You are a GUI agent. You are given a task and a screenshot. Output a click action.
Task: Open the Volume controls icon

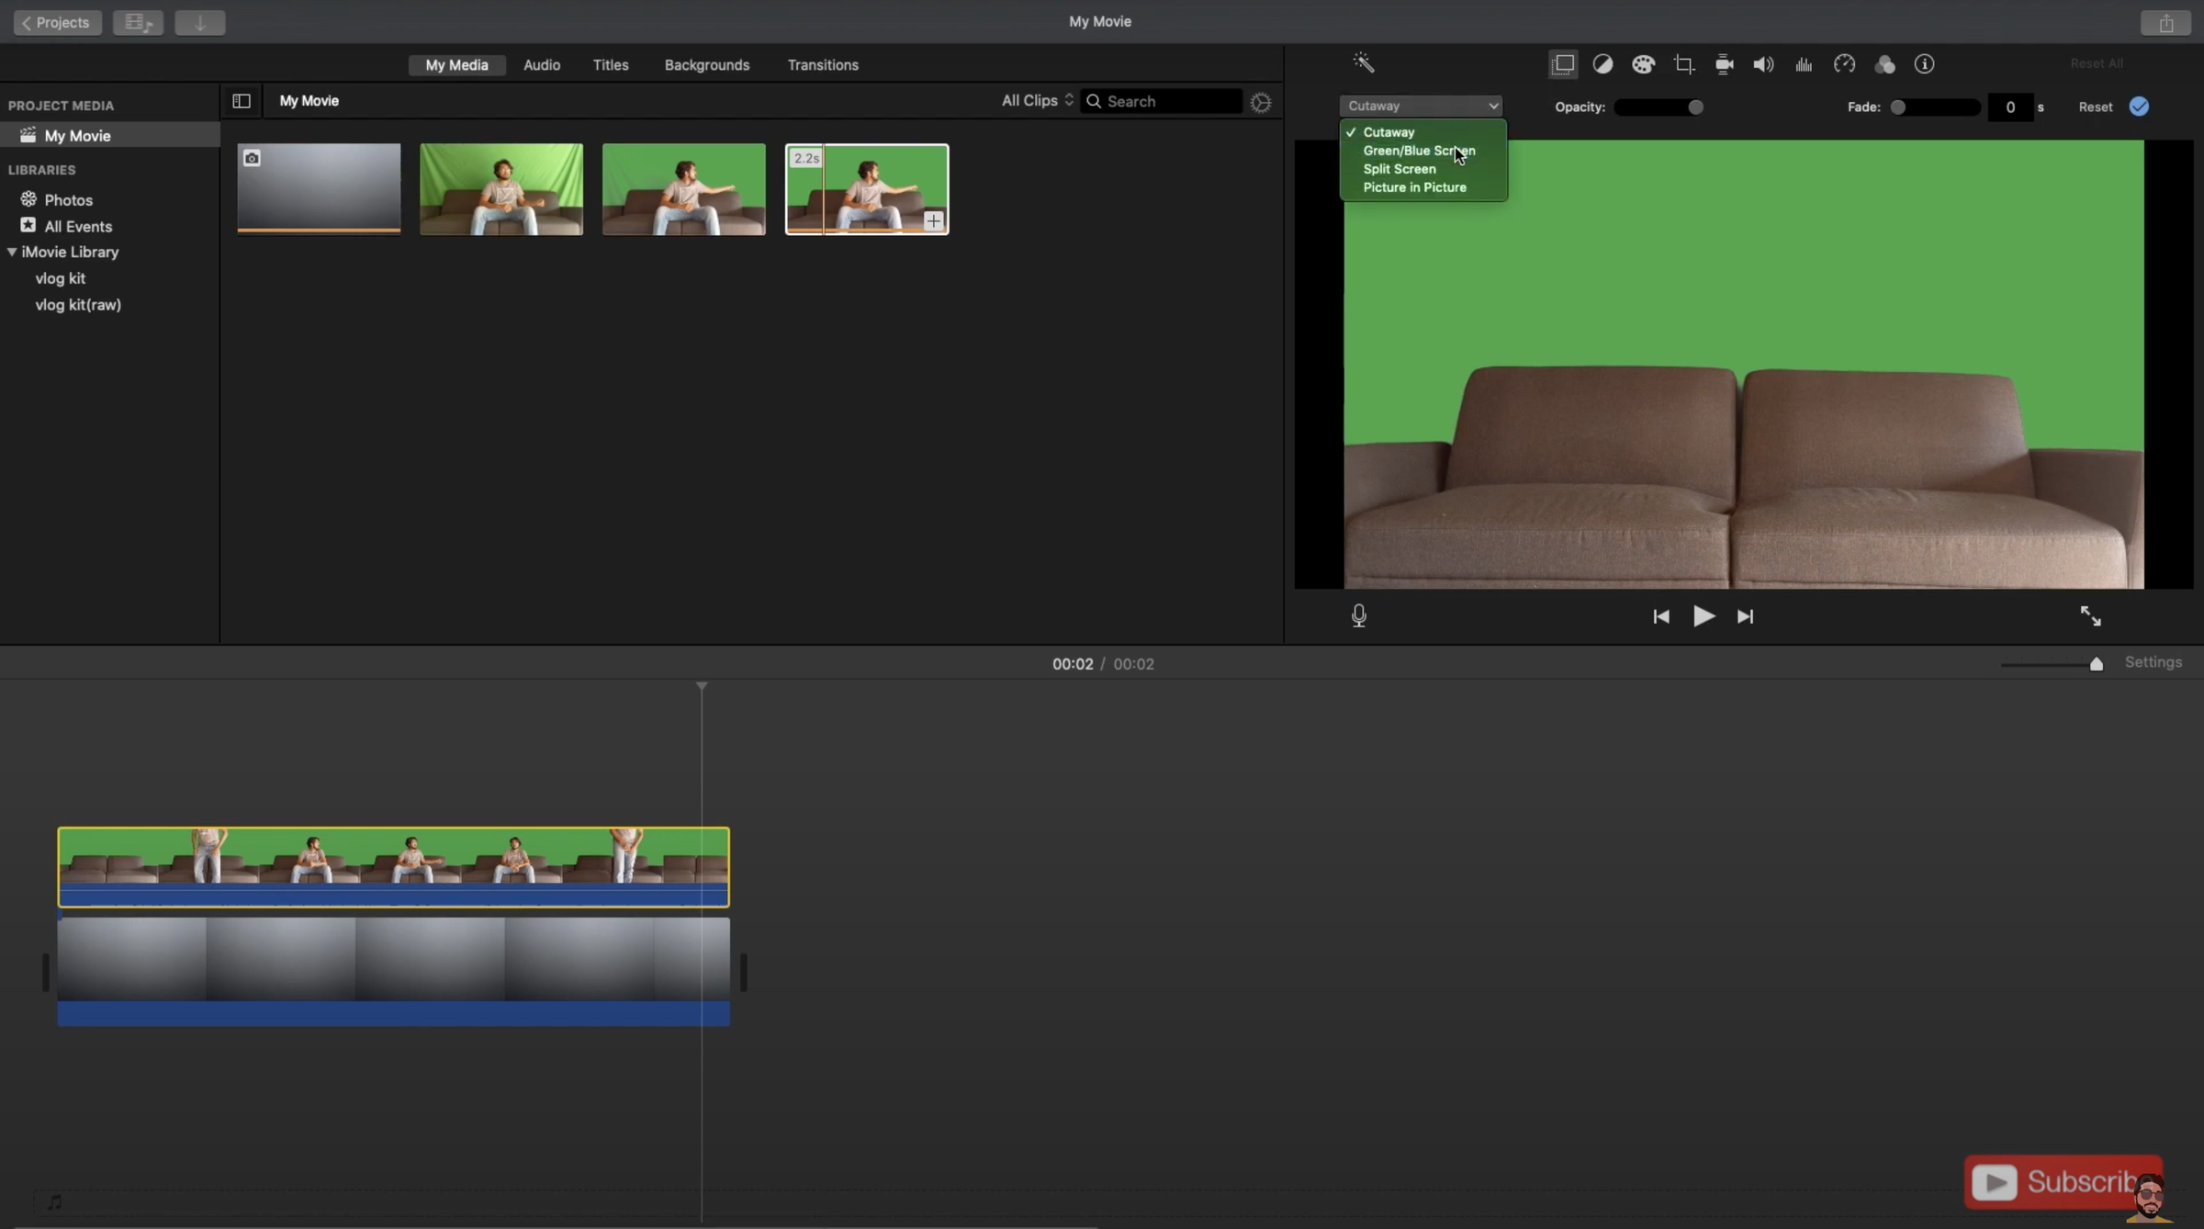(x=1763, y=64)
